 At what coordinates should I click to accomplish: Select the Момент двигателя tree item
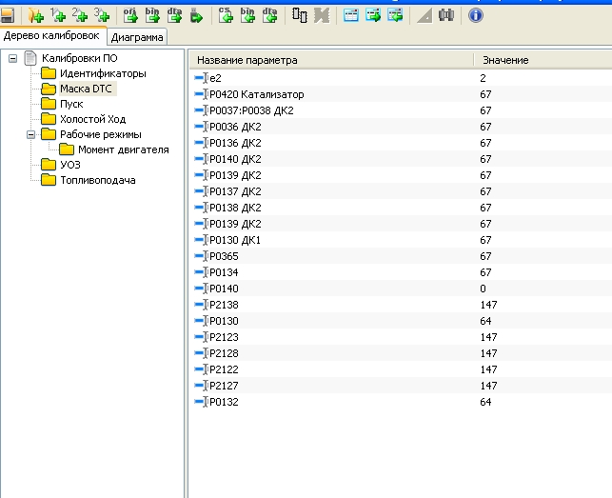point(123,149)
